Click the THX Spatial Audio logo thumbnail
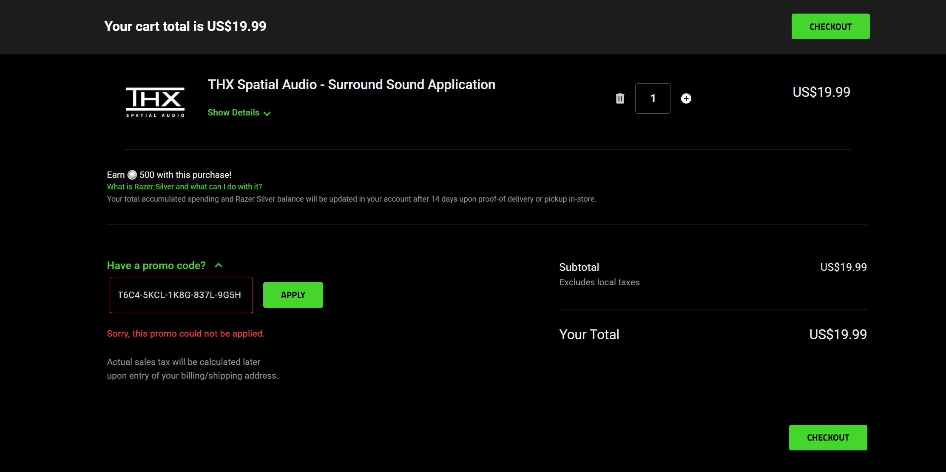Screen dimensions: 946x472 point(155,102)
